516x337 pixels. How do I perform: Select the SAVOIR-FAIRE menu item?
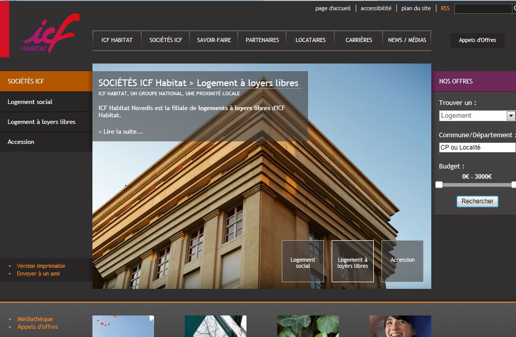[x=214, y=40]
